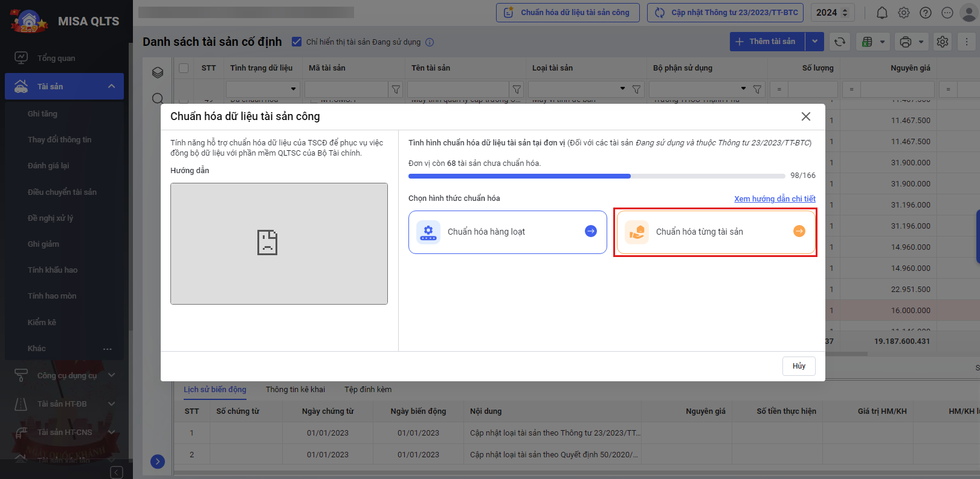The image size is (980, 479).
Task: Open the print icon in toolbar
Action: coord(905,42)
